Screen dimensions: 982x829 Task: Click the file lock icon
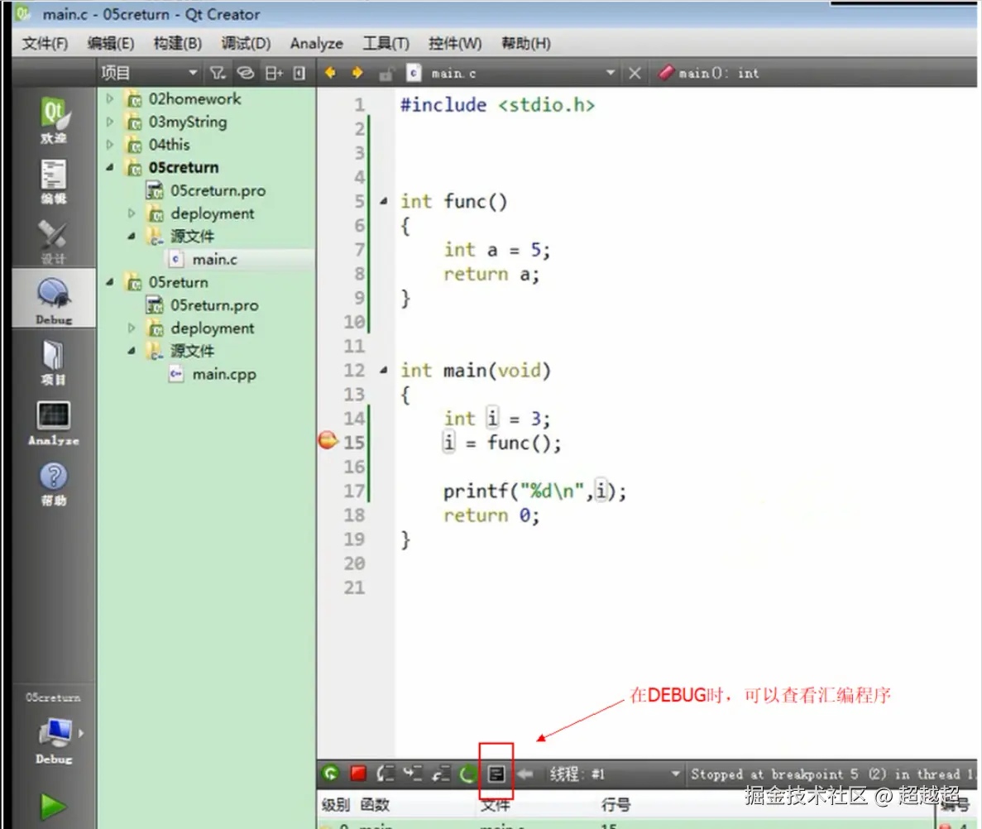click(x=386, y=74)
